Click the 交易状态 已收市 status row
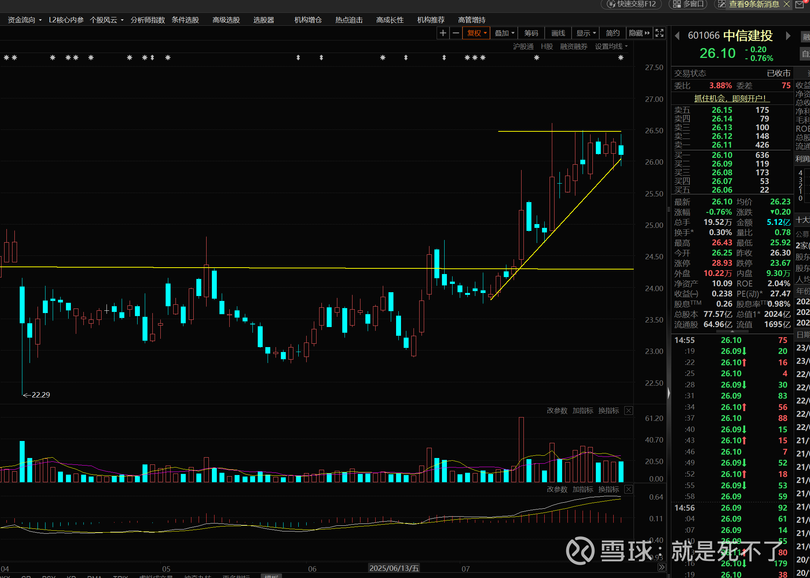810x578 pixels. 732,73
